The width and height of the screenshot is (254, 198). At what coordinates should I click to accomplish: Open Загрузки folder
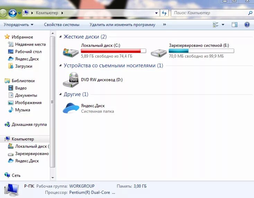click(24, 66)
